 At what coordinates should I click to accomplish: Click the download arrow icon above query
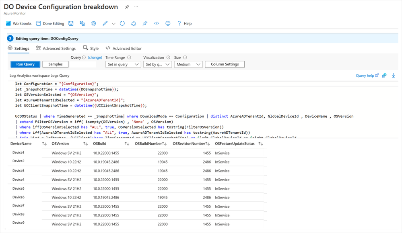[x=393, y=76]
